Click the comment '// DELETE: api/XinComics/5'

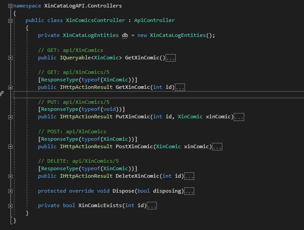click(x=78, y=161)
